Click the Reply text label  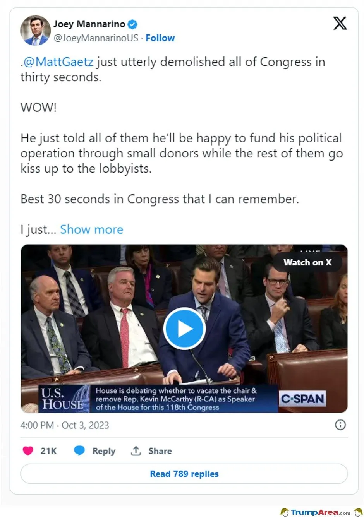(104, 451)
